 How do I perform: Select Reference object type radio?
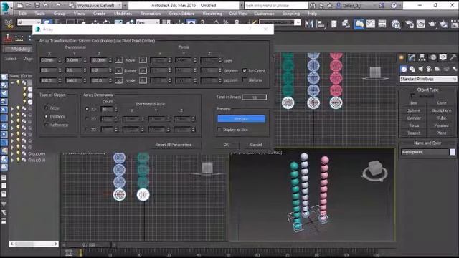coord(46,125)
